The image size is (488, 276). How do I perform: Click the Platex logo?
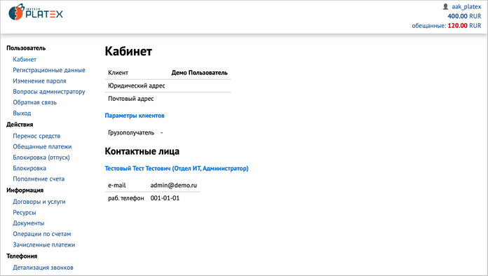coord(36,13)
